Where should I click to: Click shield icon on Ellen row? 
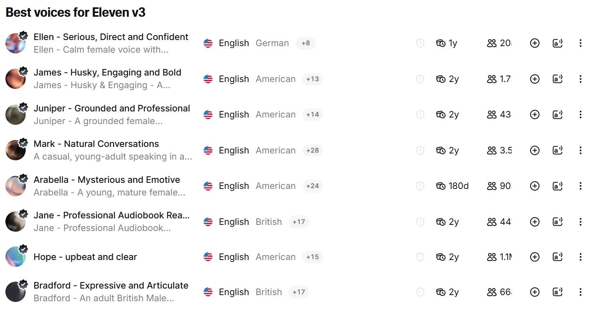coord(420,43)
